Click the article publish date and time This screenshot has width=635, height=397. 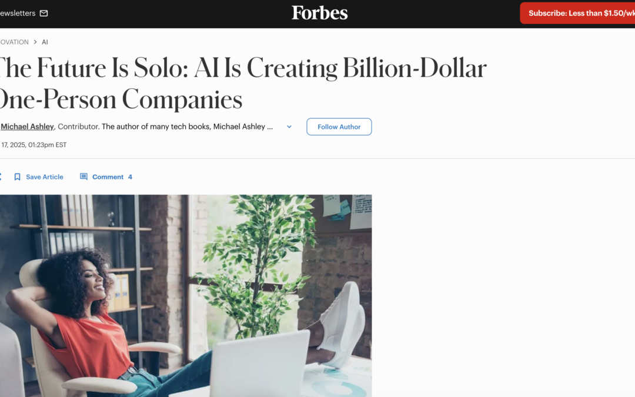34,145
